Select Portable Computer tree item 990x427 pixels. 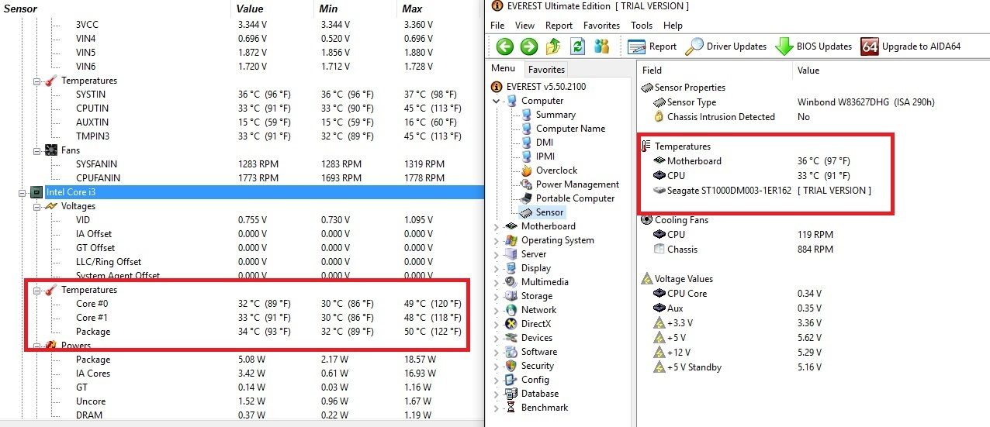point(567,198)
